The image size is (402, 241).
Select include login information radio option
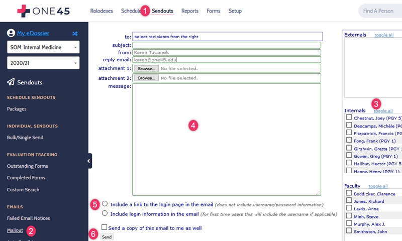pos(105,213)
